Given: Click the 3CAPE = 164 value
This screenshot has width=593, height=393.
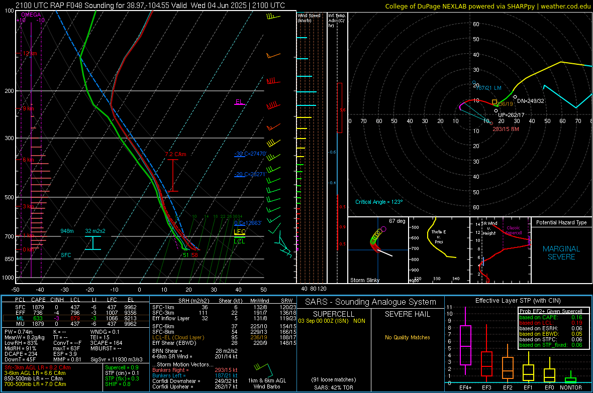Looking at the screenshot, I should point(106,343).
